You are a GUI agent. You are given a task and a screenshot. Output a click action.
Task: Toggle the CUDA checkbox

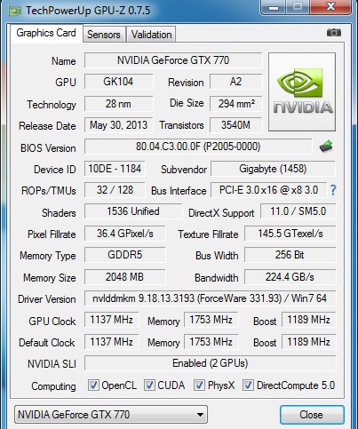(149, 385)
